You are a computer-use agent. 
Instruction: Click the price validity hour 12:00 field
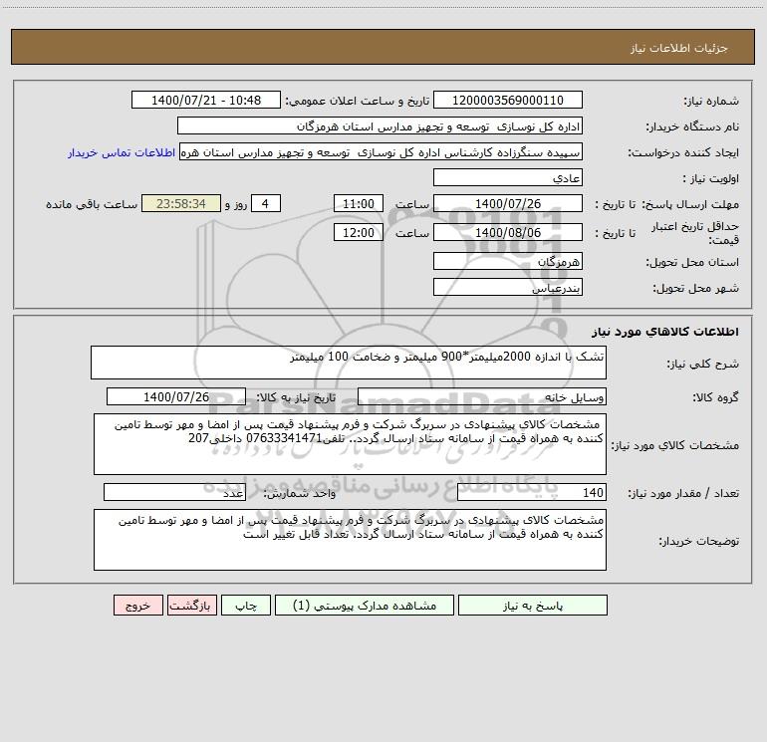(x=358, y=232)
